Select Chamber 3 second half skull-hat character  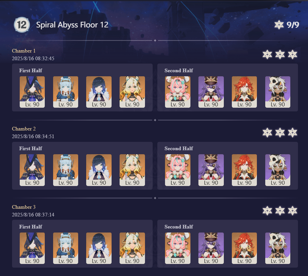click(278, 248)
